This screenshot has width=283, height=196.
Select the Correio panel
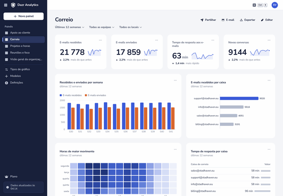click(23, 39)
